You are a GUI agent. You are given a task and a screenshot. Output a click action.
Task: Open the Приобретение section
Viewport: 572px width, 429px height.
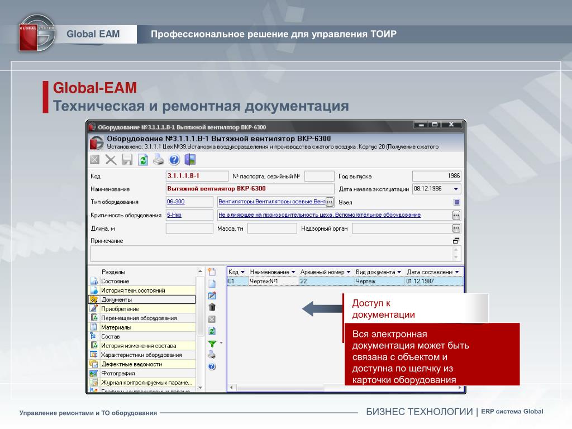(142, 309)
